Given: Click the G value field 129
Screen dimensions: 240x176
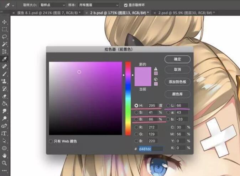Looking at the screenshot, I should tap(153, 134).
